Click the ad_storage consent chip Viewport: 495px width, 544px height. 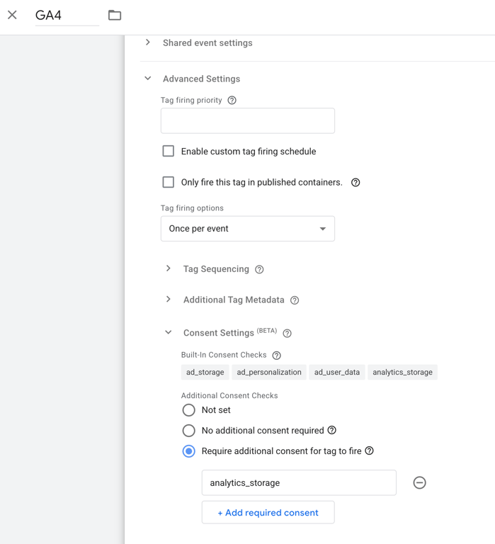tap(205, 373)
